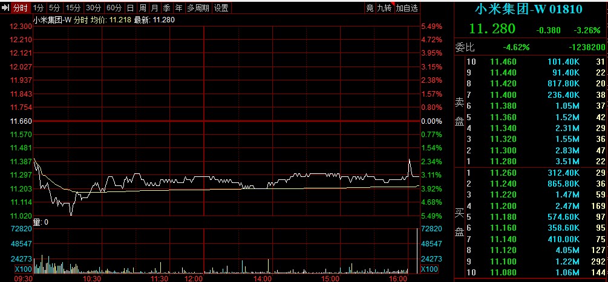Select ask level 10 price 11.460
608x282 pixels.
pos(503,62)
